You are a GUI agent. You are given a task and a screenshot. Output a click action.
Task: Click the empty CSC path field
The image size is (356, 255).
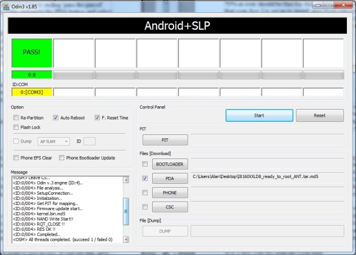pyautogui.click(x=268, y=207)
